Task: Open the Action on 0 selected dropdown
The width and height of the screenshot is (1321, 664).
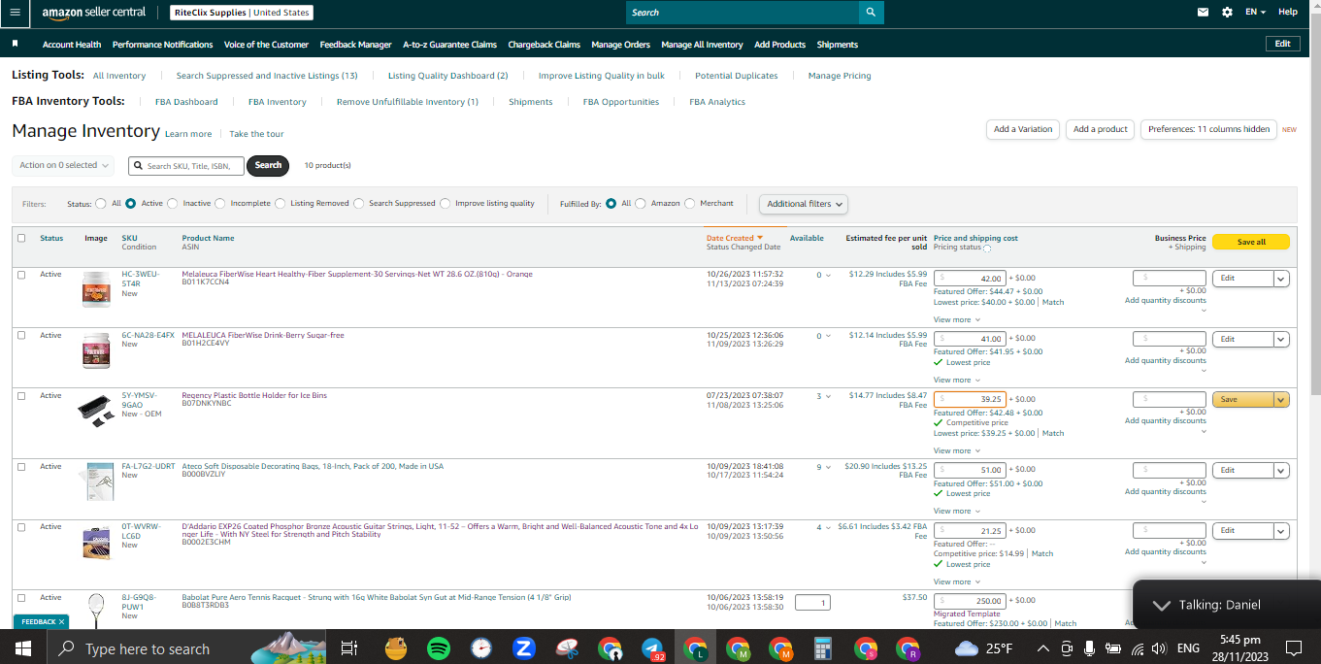Action: pos(63,165)
